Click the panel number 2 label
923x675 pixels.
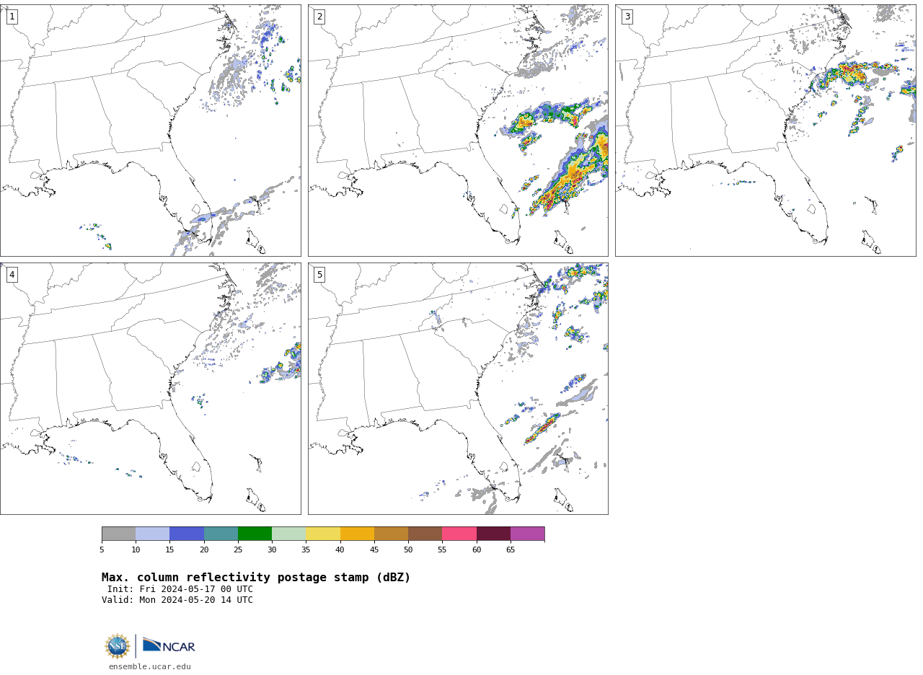(x=319, y=17)
